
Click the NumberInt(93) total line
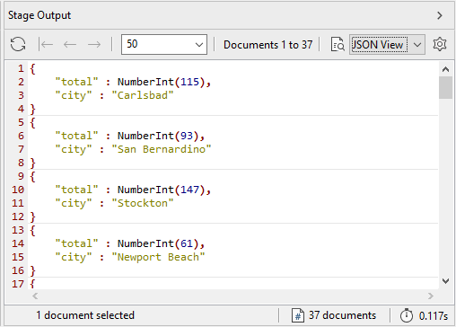coord(130,136)
